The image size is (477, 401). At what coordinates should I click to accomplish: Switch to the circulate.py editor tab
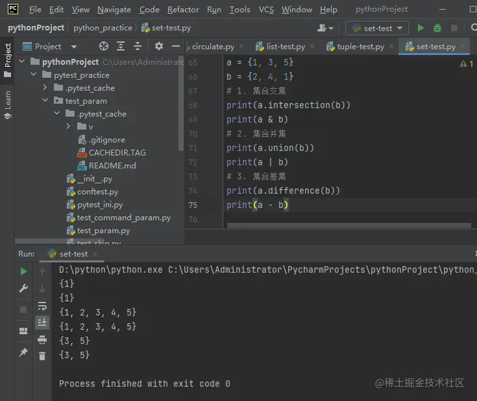tap(213, 47)
